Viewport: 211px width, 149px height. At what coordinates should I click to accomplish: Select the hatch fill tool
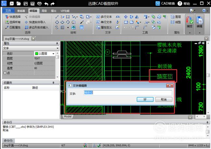[x=62, y=28]
